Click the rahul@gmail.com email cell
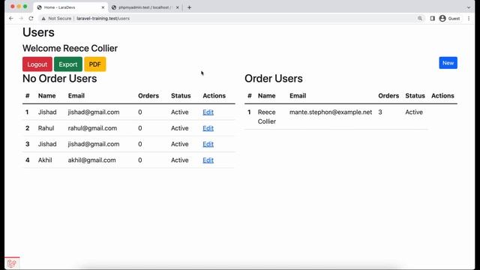This screenshot has height=270, width=480. [x=92, y=128]
